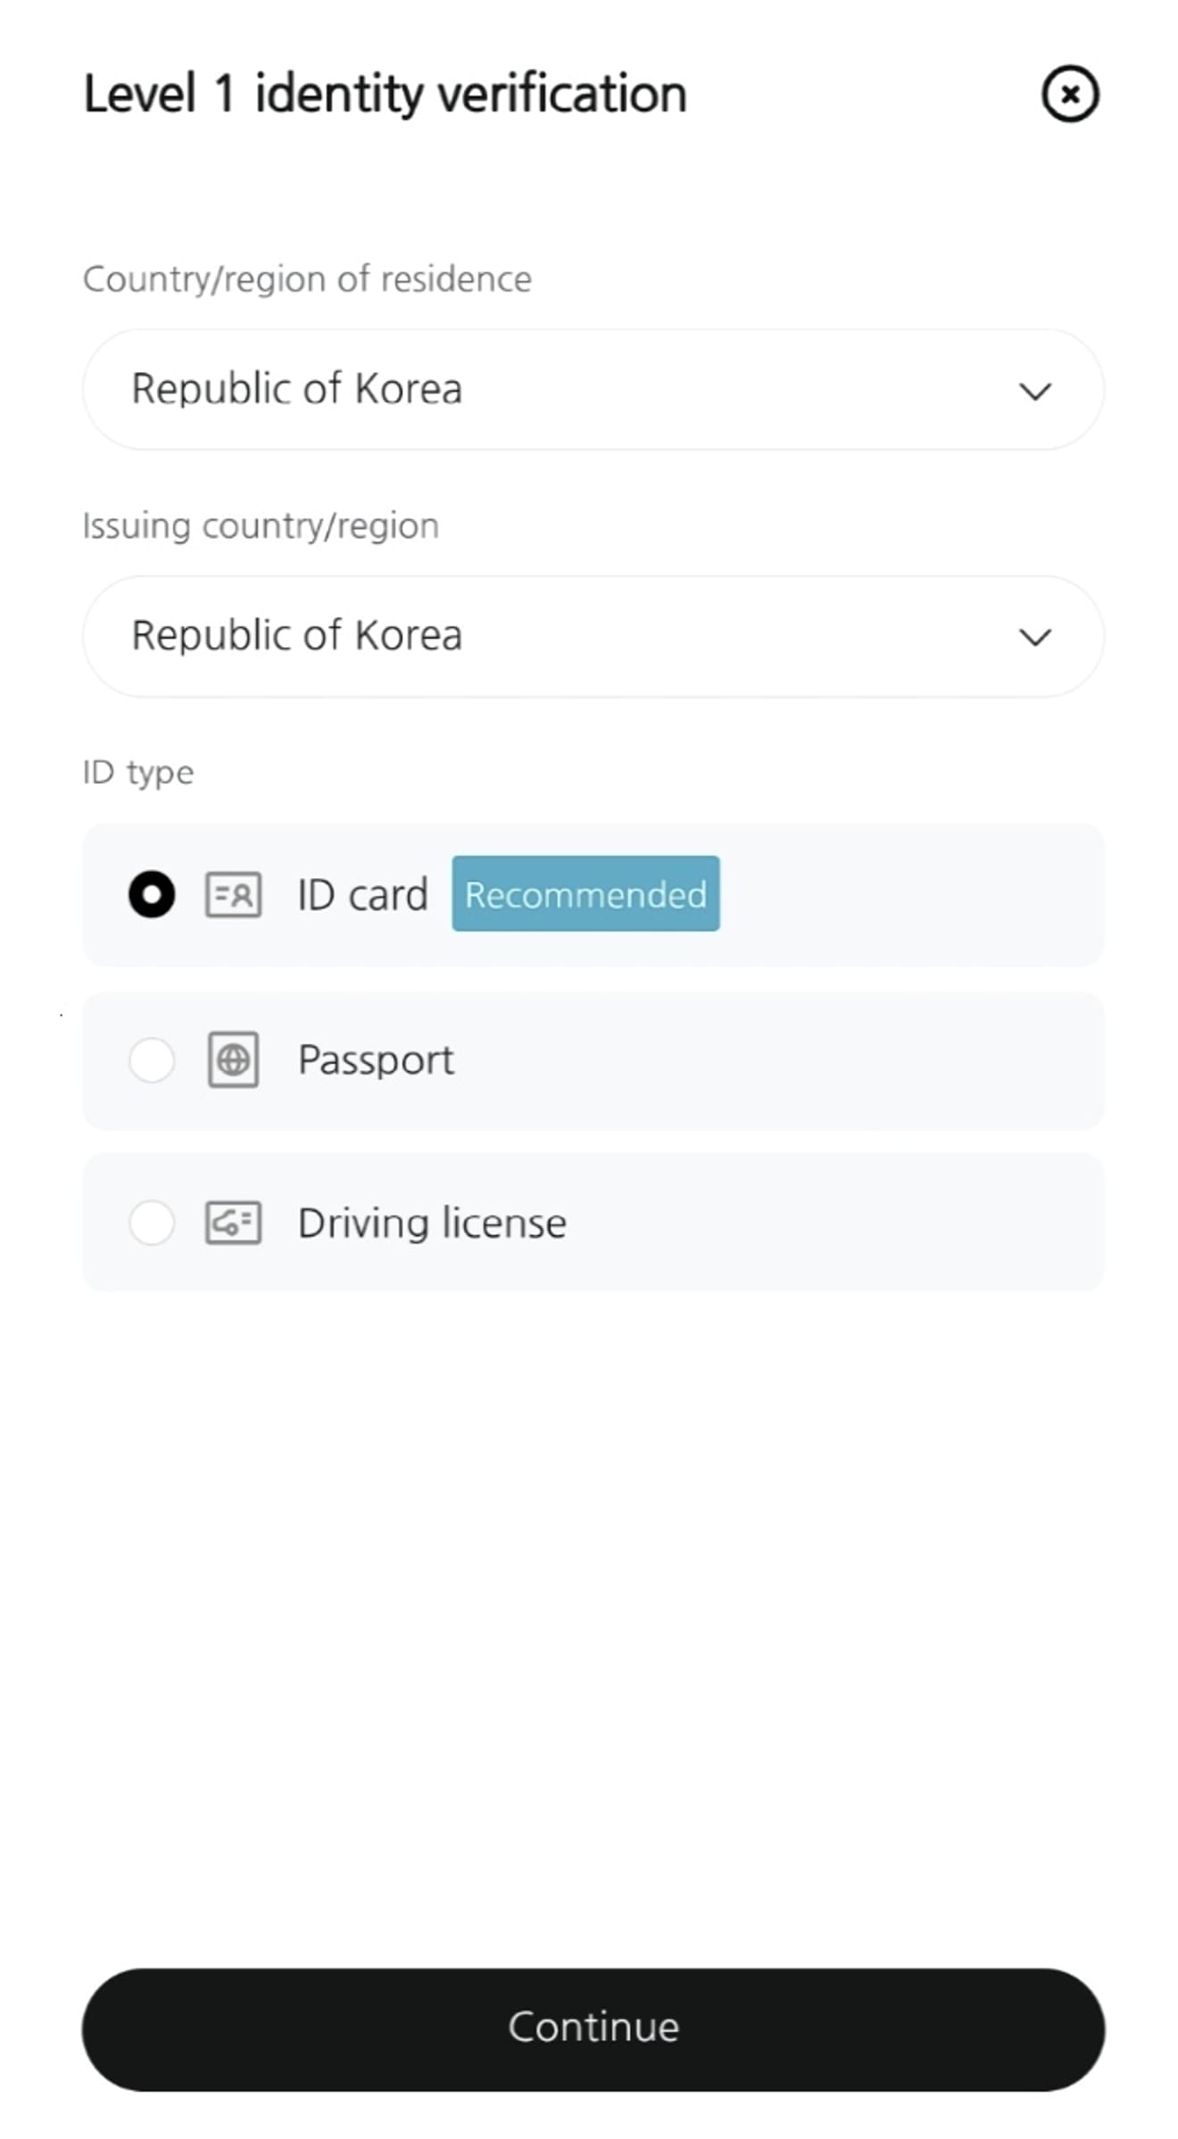Viewport: 1178px width, 2139px height.
Task: Click the 'ID card' text label
Action: 362,895
